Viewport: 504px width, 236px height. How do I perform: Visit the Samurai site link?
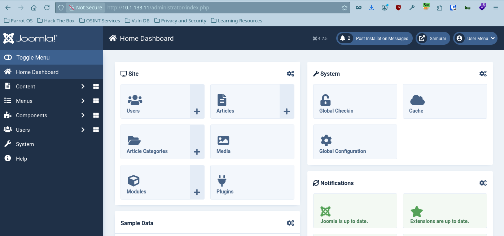coord(433,38)
